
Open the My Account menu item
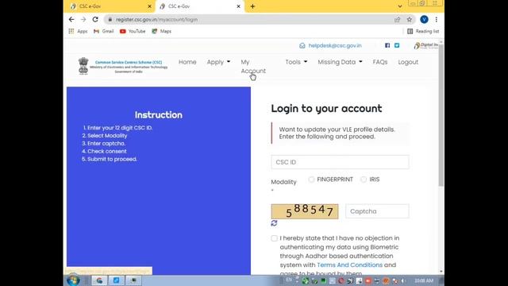click(x=253, y=67)
